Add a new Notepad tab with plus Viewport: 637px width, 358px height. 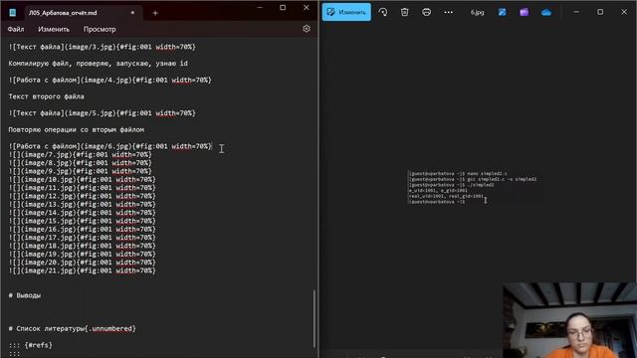coord(155,13)
